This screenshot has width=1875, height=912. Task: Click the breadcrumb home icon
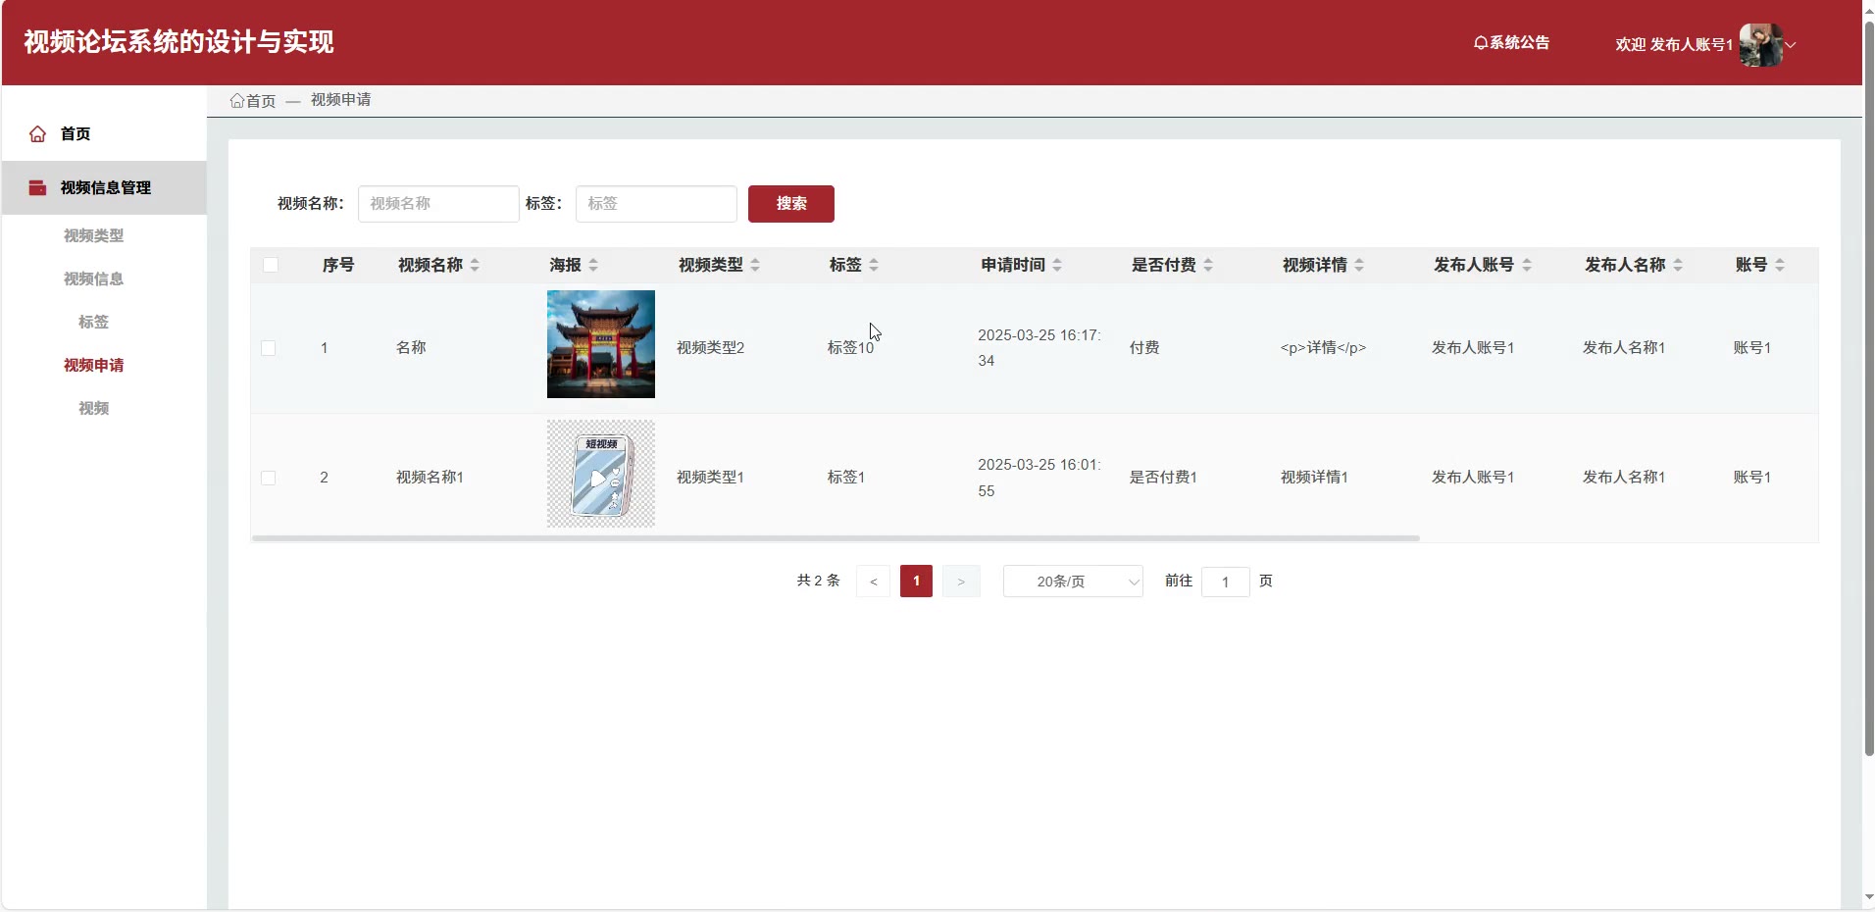click(x=236, y=101)
